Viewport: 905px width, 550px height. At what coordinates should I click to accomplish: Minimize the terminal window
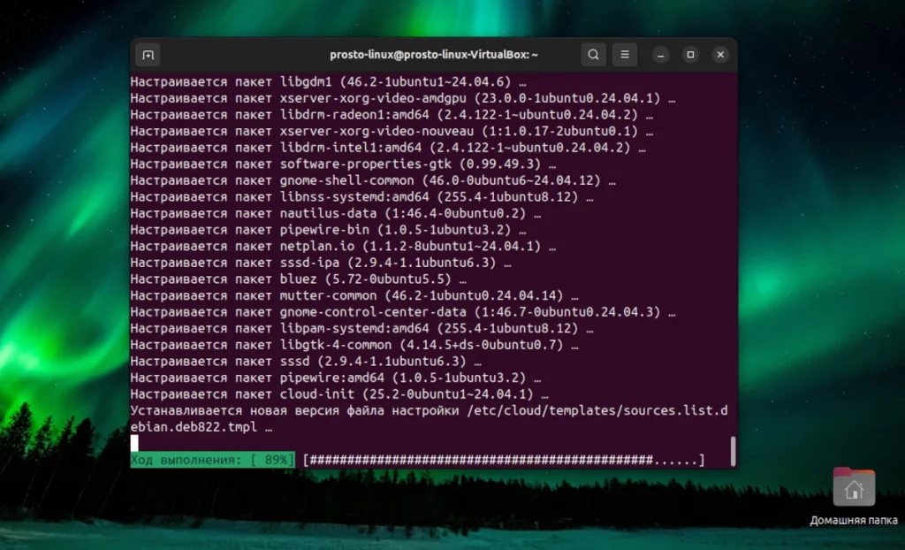point(660,55)
